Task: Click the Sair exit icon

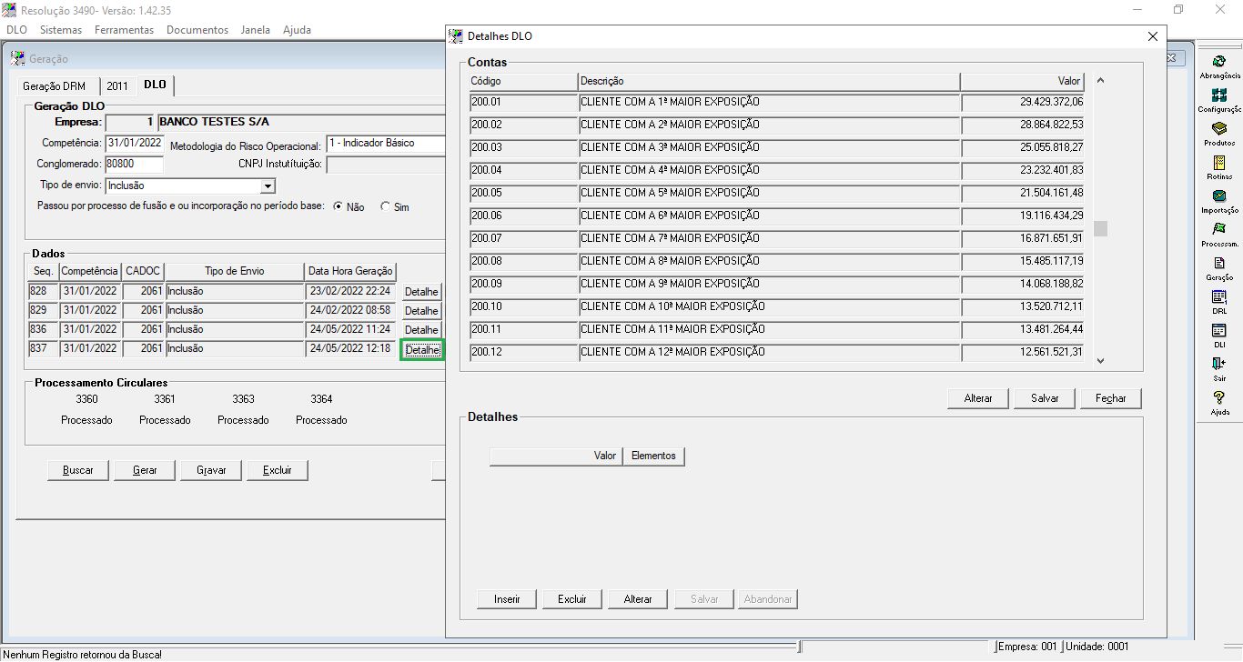Action: coord(1219,365)
